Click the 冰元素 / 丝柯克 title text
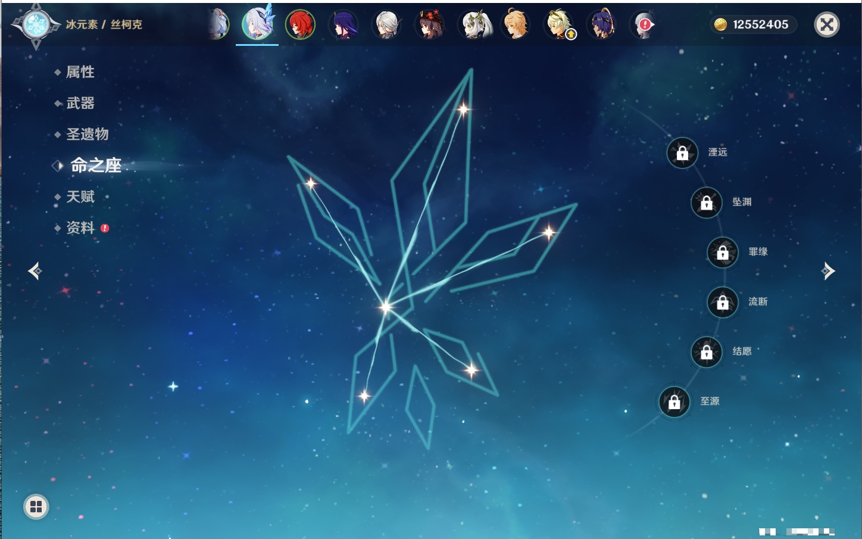Viewport: 862px width, 539px height. pos(104,24)
